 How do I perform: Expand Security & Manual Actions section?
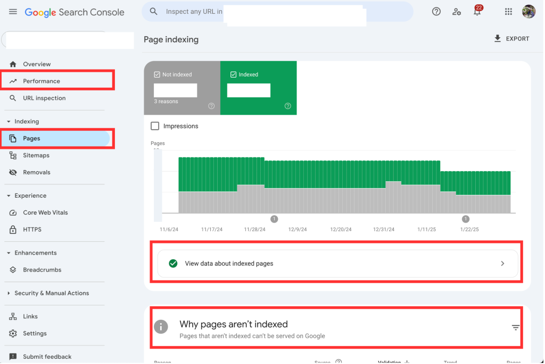(9, 293)
